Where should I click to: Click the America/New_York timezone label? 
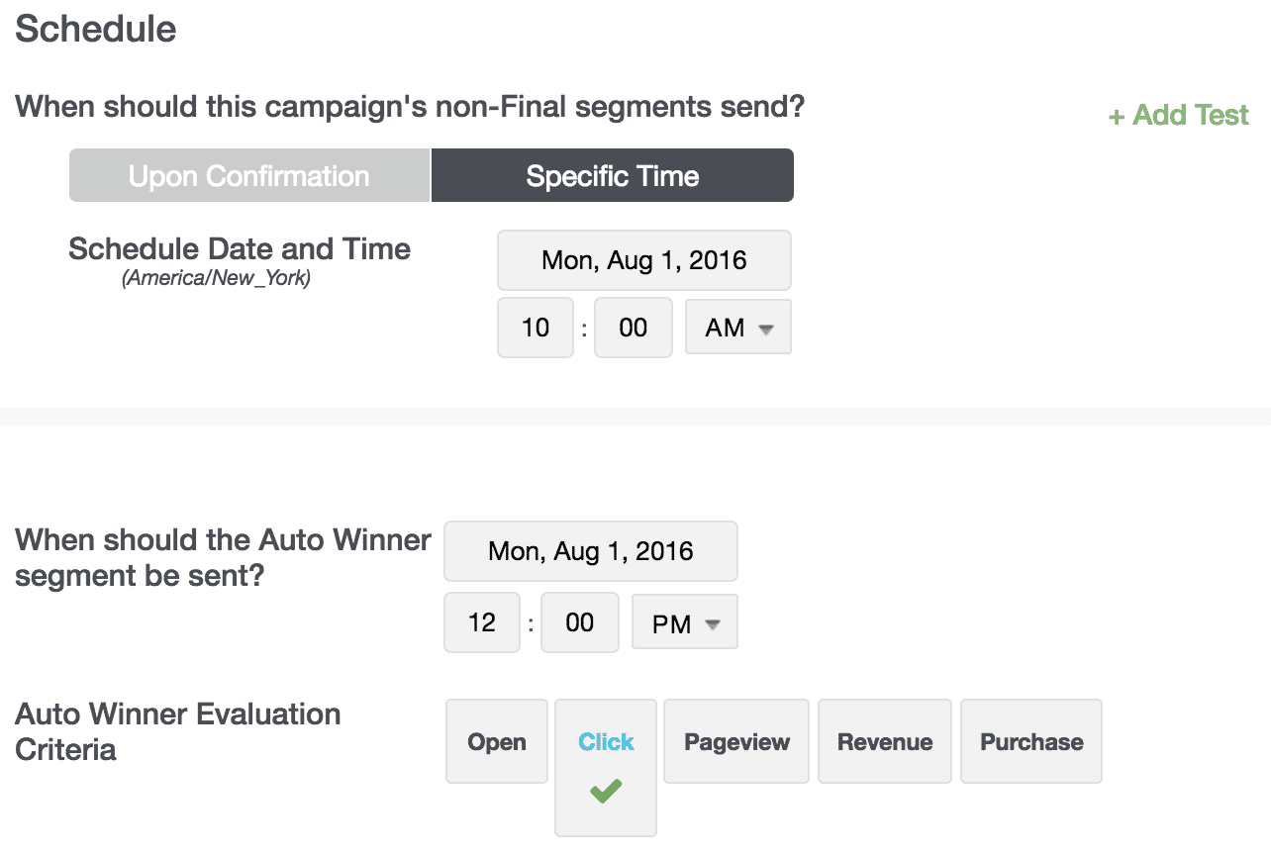[x=216, y=279]
